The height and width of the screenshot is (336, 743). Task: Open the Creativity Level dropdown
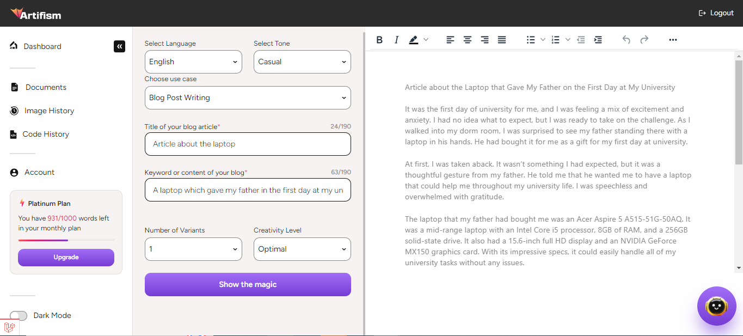pos(302,249)
